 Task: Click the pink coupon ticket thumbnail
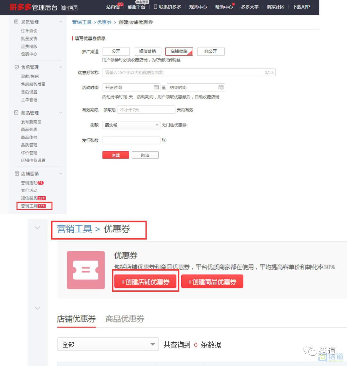[x=86, y=270]
